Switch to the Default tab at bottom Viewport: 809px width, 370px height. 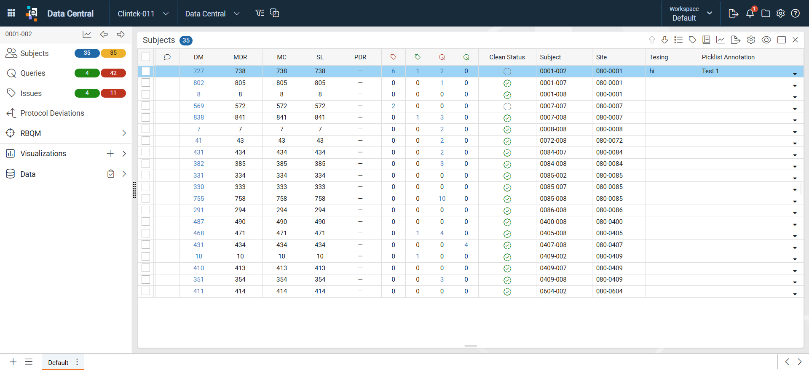(x=58, y=362)
